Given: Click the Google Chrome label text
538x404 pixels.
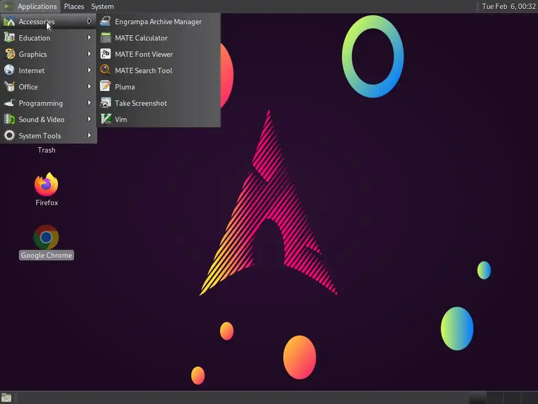Looking at the screenshot, I should coord(46,255).
